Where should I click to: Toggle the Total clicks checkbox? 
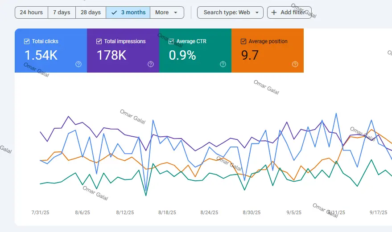(x=27, y=41)
